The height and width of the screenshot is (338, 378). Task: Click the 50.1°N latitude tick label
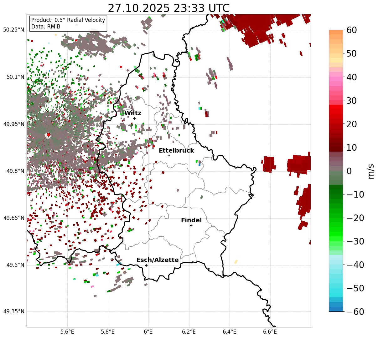15,77
